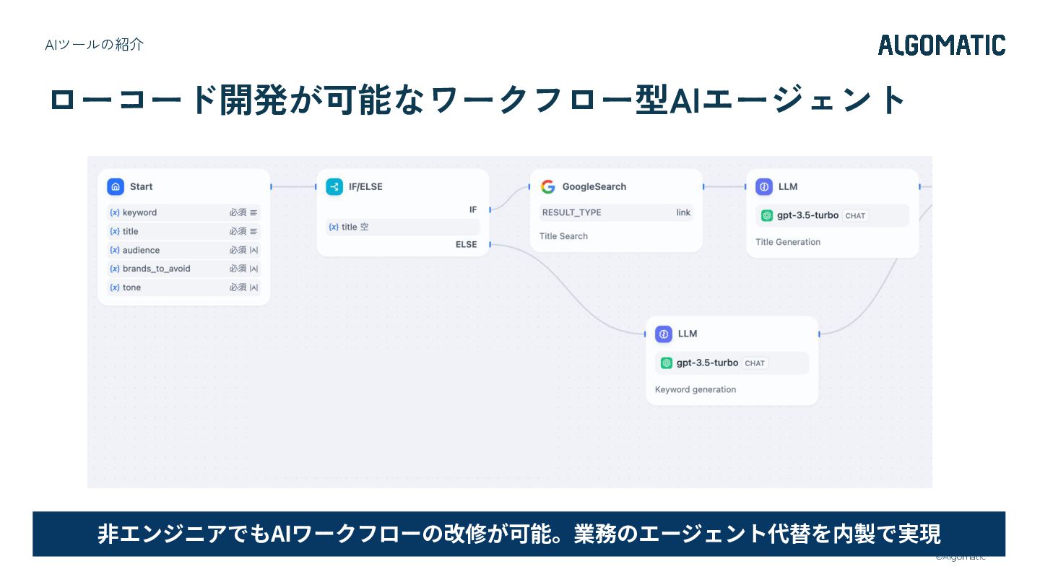The width and height of the screenshot is (1040, 585).
Task: Select the Start node output connector
Action: (271, 186)
